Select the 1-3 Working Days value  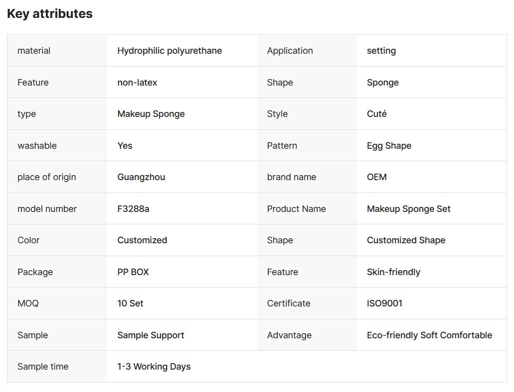(154, 367)
